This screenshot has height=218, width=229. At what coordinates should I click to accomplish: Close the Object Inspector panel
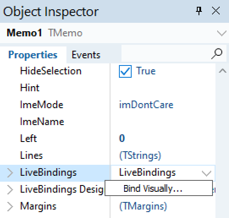216,11
